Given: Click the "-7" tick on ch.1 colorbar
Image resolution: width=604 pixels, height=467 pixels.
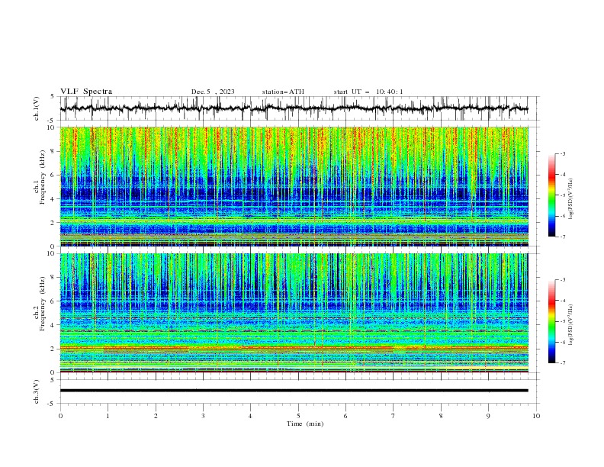Looking at the screenshot, I should 563,237.
